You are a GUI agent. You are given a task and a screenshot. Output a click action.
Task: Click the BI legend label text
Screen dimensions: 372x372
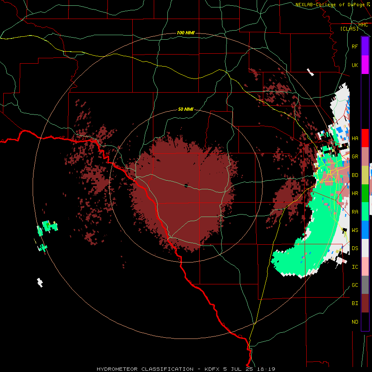coord(355,303)
